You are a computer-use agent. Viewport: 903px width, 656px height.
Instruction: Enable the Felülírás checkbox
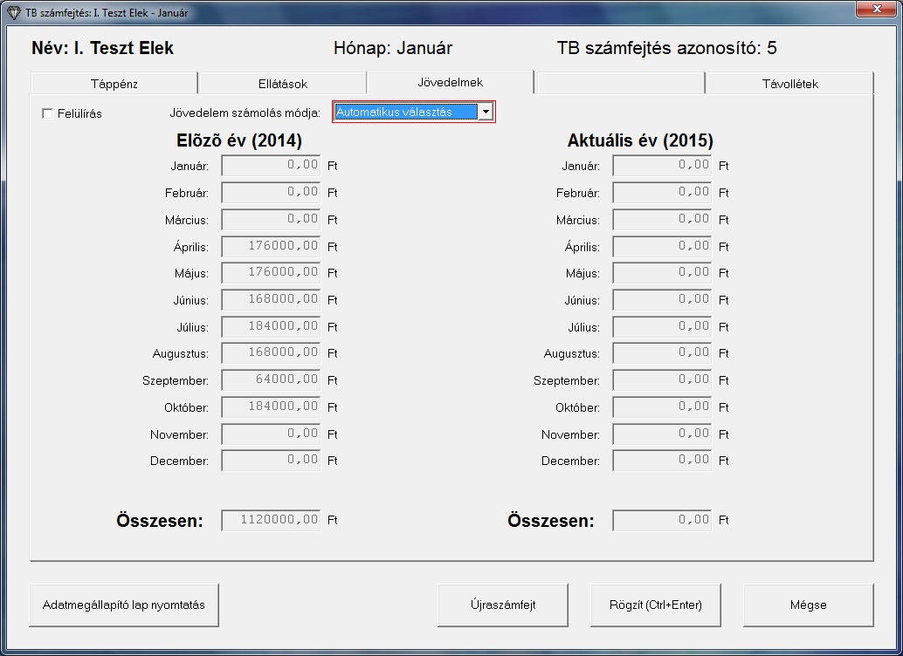[47, 113]
